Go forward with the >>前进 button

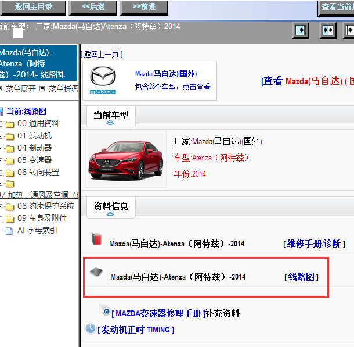click(144, 7)
